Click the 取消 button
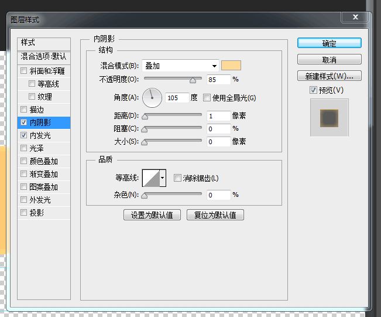Viewport: 381px width, 317px height. tap(329, 59)
